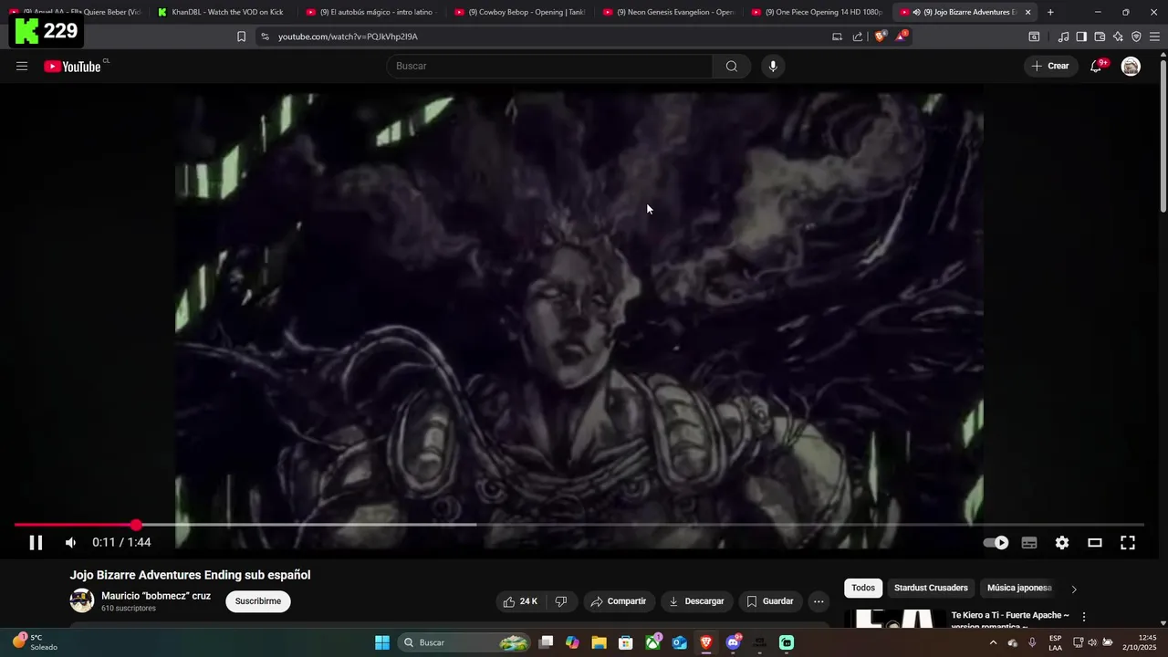Open options for Te Kiero a Ti video
The width and height of the screenshot is (1168, 657).
point(1084,617)
